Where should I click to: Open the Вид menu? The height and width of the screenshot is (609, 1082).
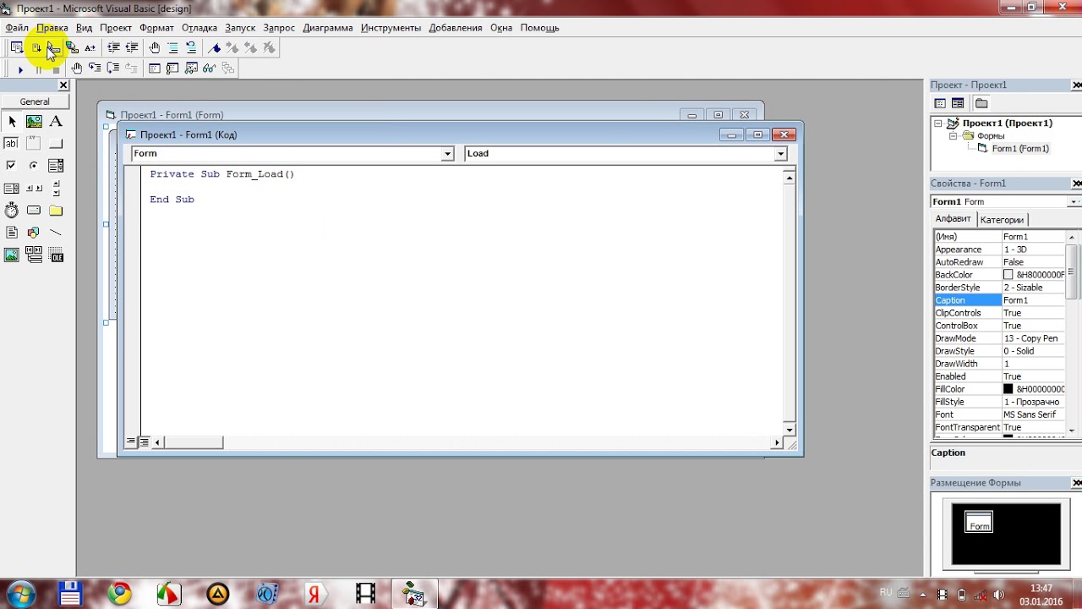pyautogui.click(x=85, y=28)
